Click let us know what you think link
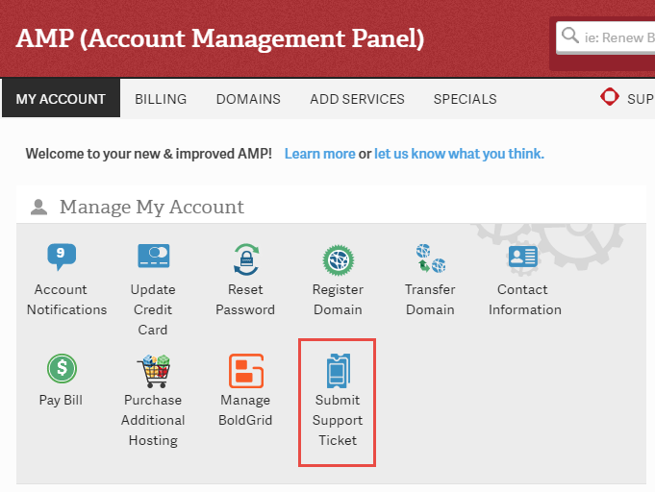The width and height of the screenshot is (655, 492). [459, 154]
